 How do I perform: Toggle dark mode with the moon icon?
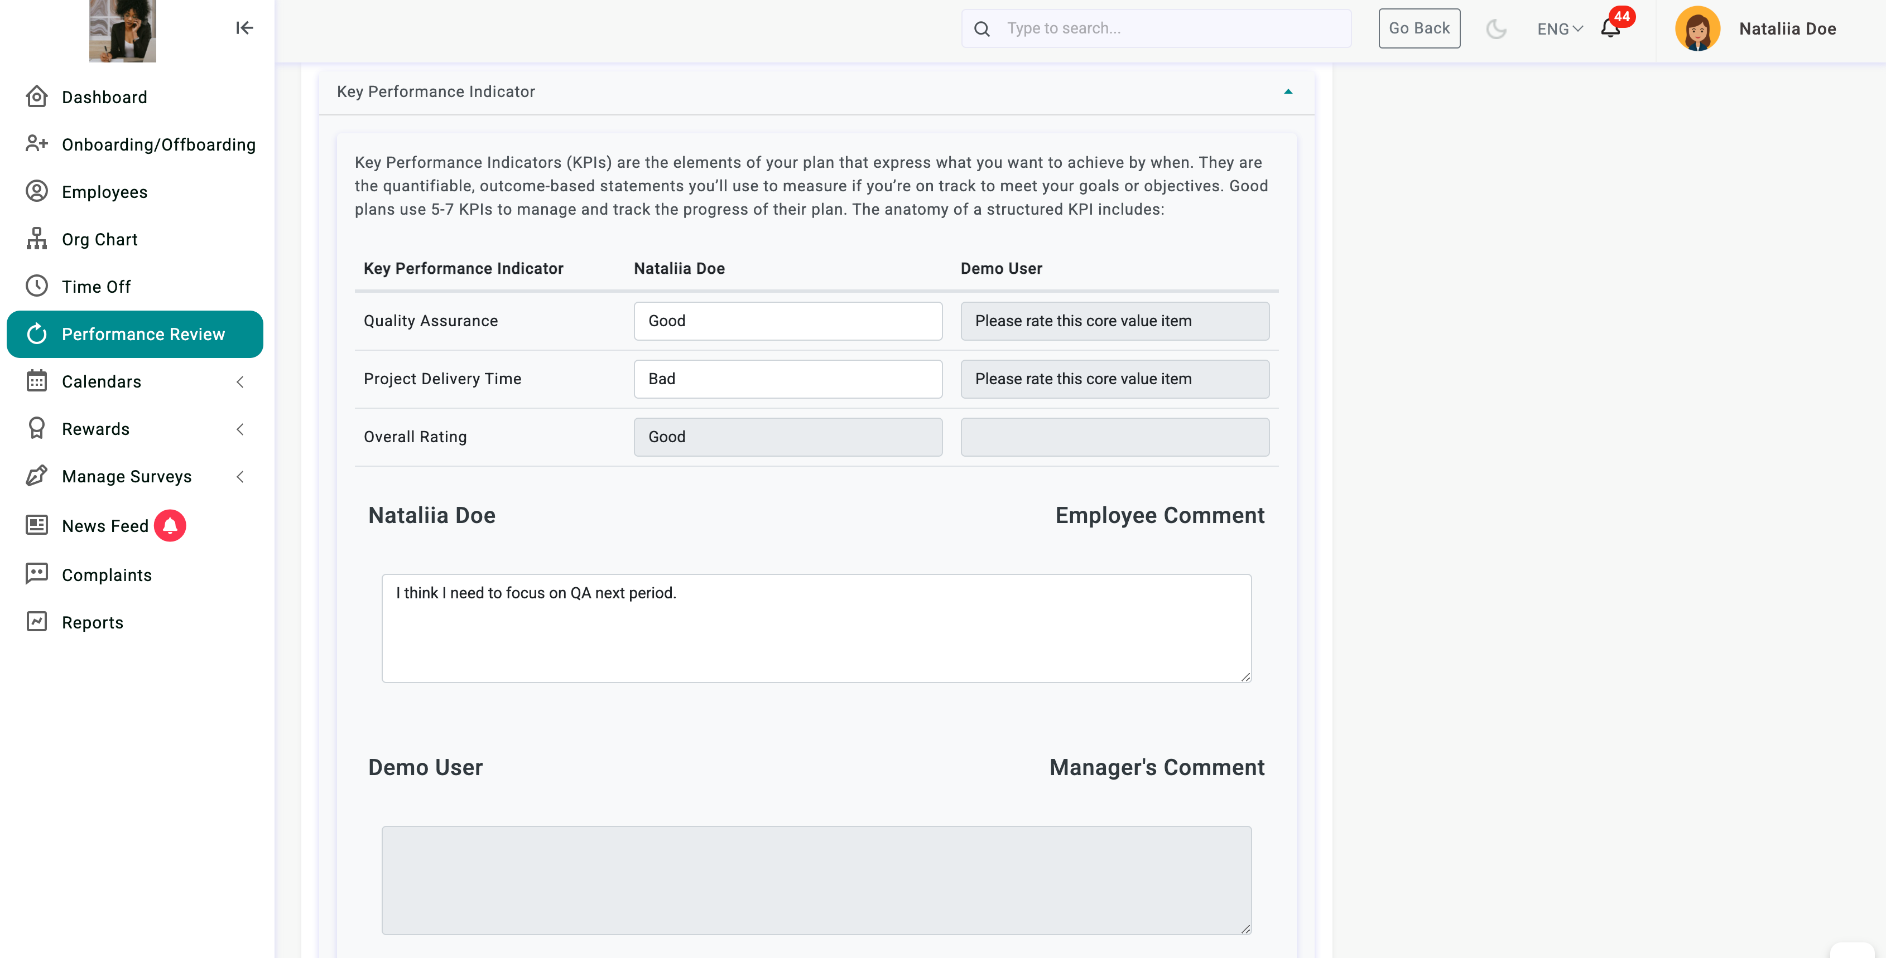point(1496,28)
